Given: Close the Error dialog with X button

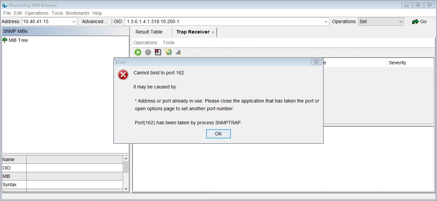Looking at the screenshot, I should point(316,62).
